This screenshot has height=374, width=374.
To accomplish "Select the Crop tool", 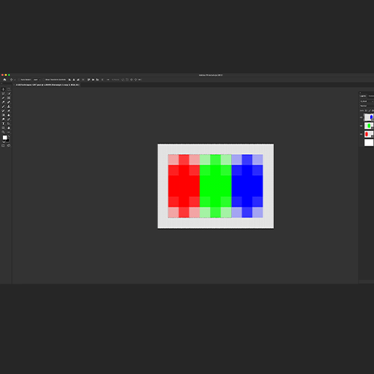I will pyautogui.click(x=3, y=98).
